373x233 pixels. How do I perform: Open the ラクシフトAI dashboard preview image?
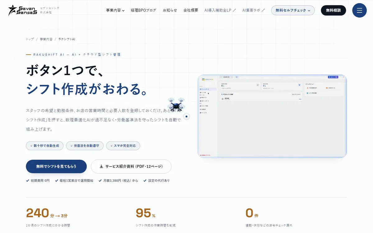(x=272, y=116)
